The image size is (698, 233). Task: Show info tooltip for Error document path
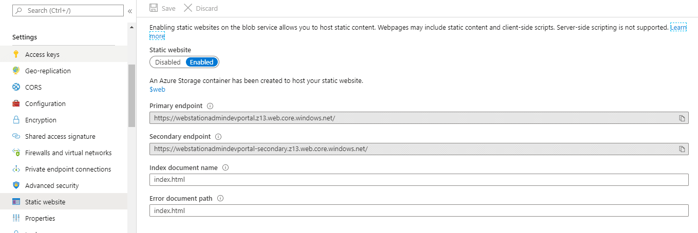[221, 198]
